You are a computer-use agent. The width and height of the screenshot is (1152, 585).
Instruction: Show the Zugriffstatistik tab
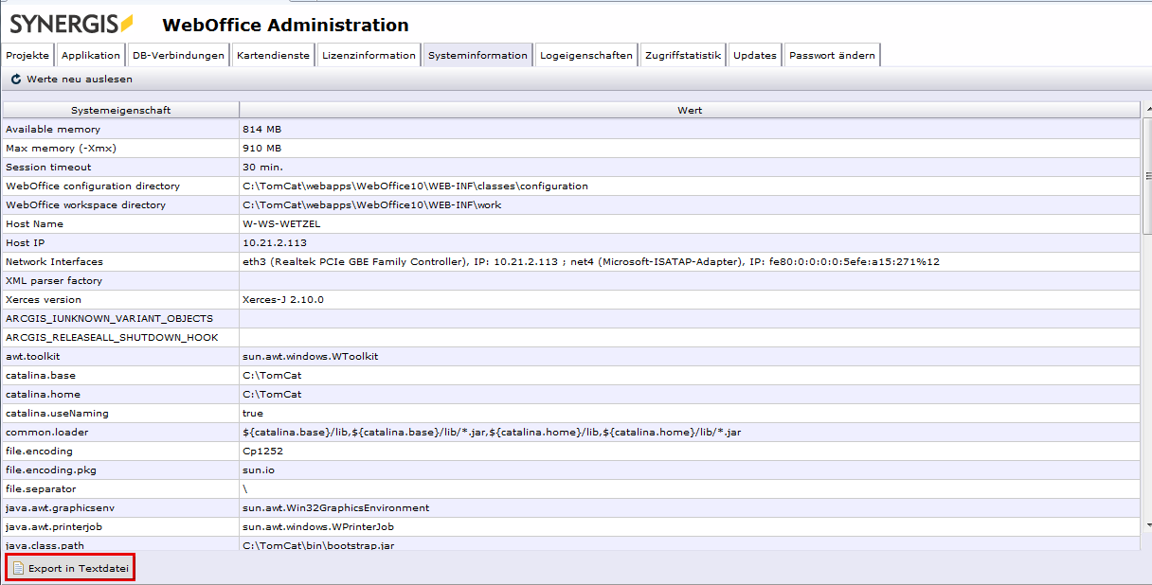coord(683,56)
